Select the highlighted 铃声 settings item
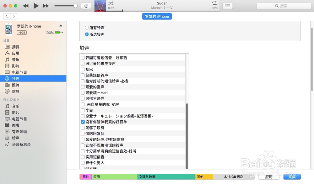 click(33, 79)
